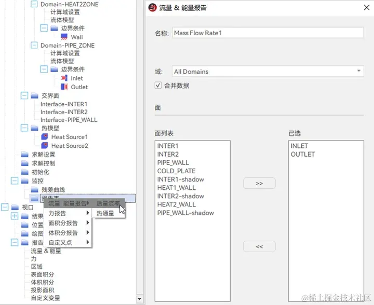Select 计算域设置 under Domain-PIPE_ZONE
The width and height of the screenshot is (374, 305).
click(65, 53)
